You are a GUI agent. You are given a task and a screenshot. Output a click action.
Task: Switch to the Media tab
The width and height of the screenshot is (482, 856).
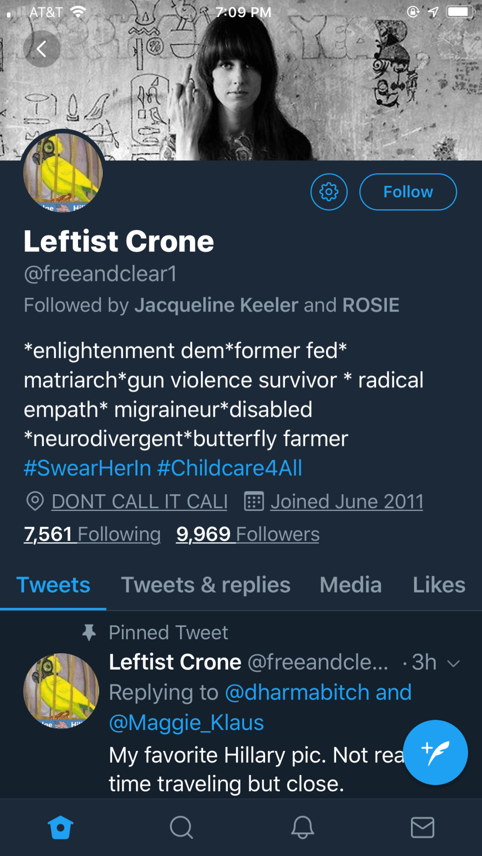click(x=351, y=585)
